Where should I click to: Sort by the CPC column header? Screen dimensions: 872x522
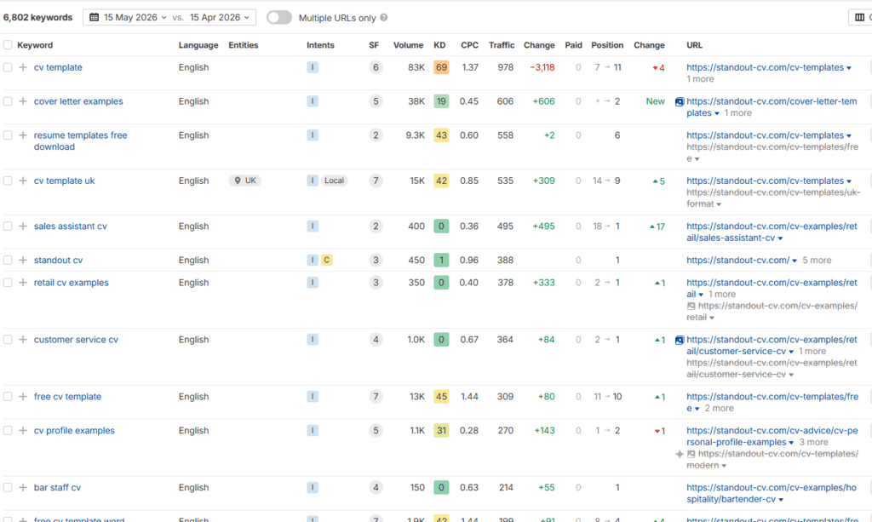469,45
